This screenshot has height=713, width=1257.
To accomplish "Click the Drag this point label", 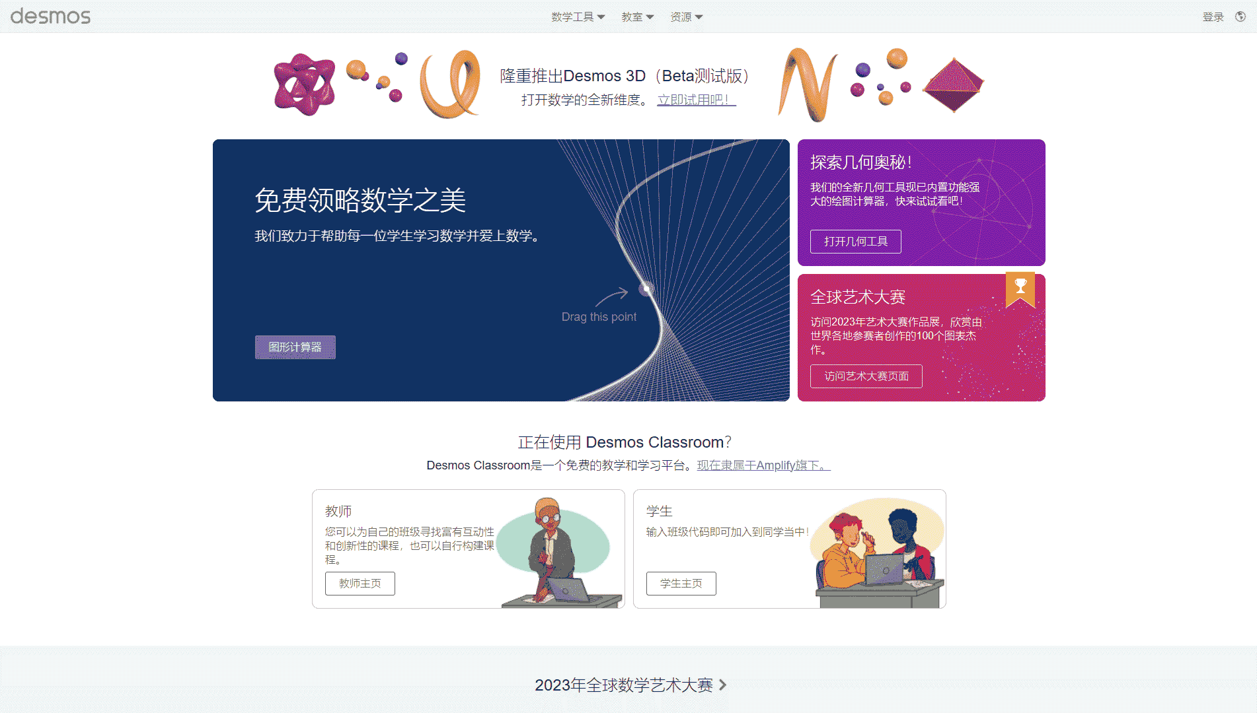I will pos(599,317).
